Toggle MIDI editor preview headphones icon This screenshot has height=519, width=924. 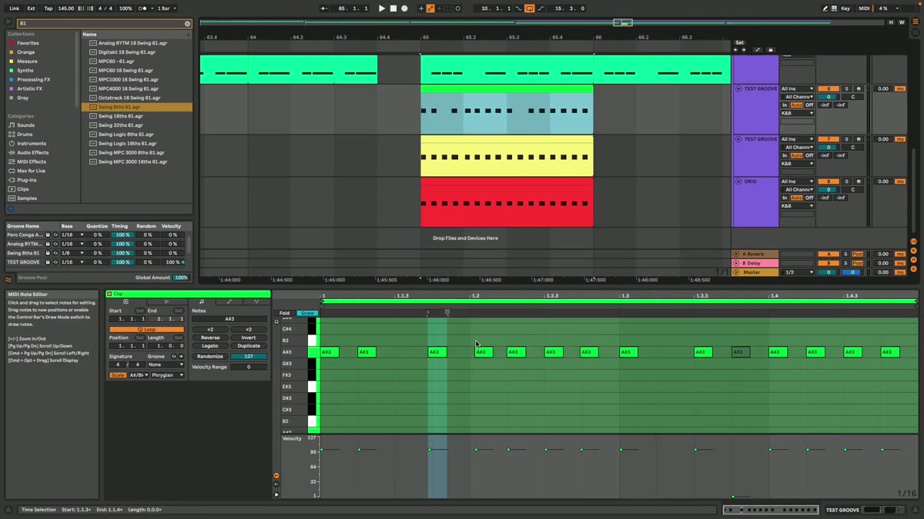[x=276, y=321]
